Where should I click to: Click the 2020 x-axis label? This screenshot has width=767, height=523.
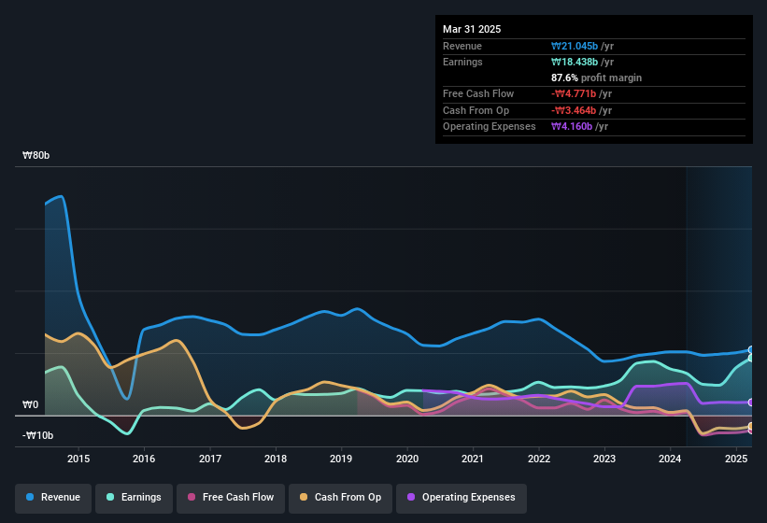tap(407, 459)
